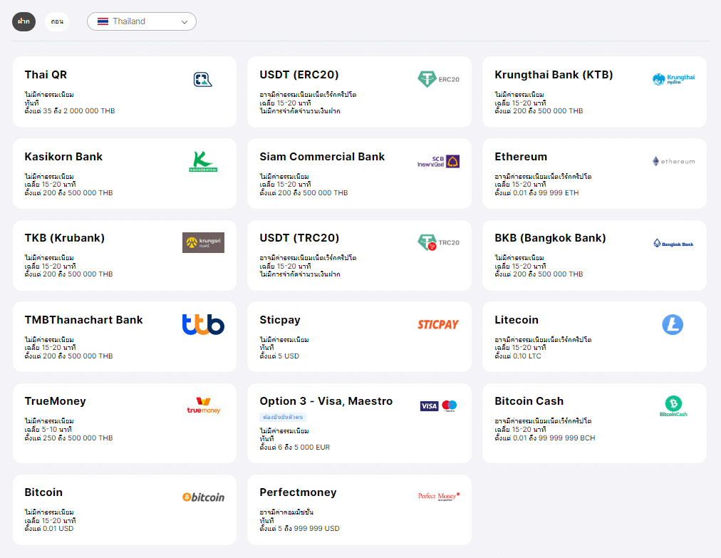721x558 pixels.
Task: Choose the Bitcoin Cash title
Action: click(x=529, y=401)
